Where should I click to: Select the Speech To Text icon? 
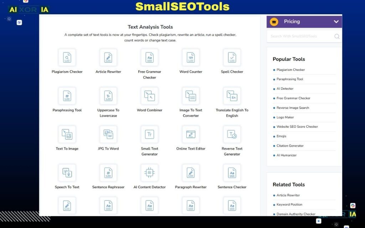point(67,173)
